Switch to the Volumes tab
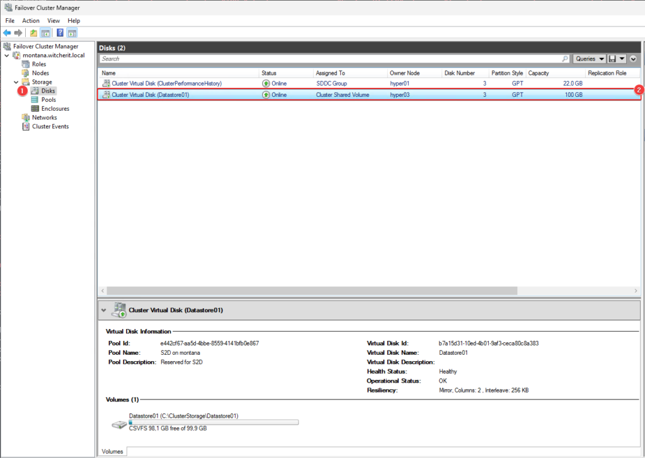The width and height of the screenshot is (645, 458). (113, 451)
